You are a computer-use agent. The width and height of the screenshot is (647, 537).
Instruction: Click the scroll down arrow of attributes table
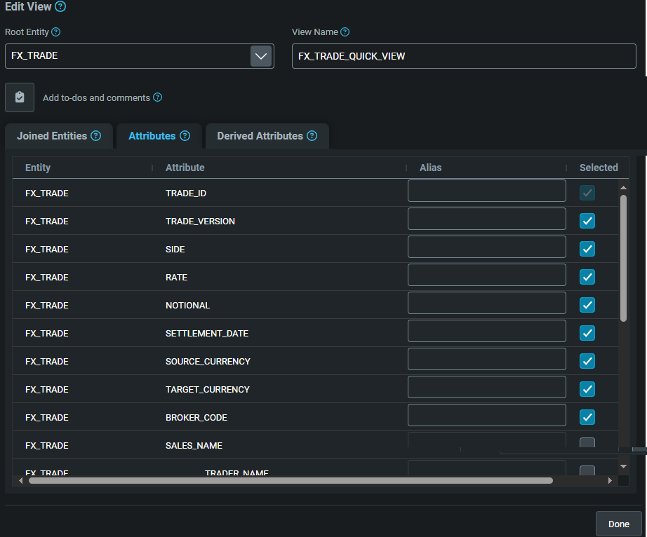coord(623,466)
